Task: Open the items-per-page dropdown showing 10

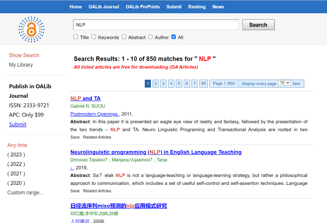Action: tap(284, 83)
